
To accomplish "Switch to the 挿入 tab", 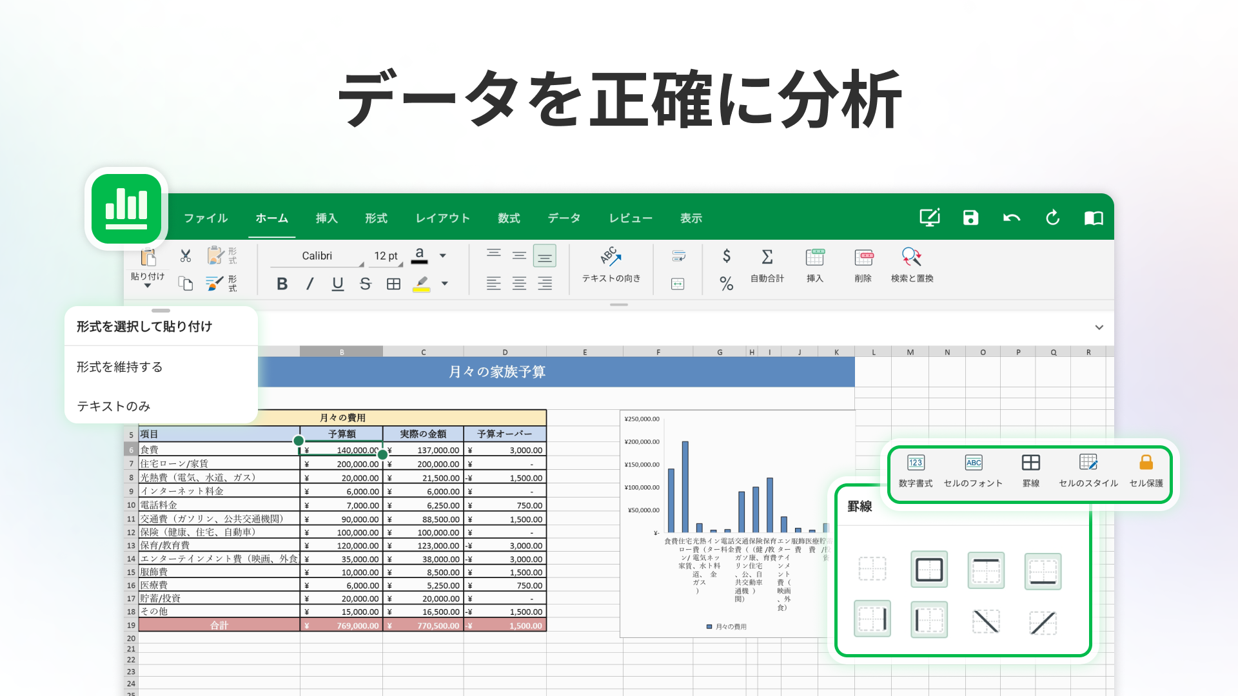I will 326,218.
